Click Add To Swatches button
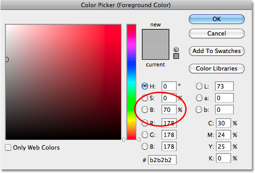 tap(217, 51)
